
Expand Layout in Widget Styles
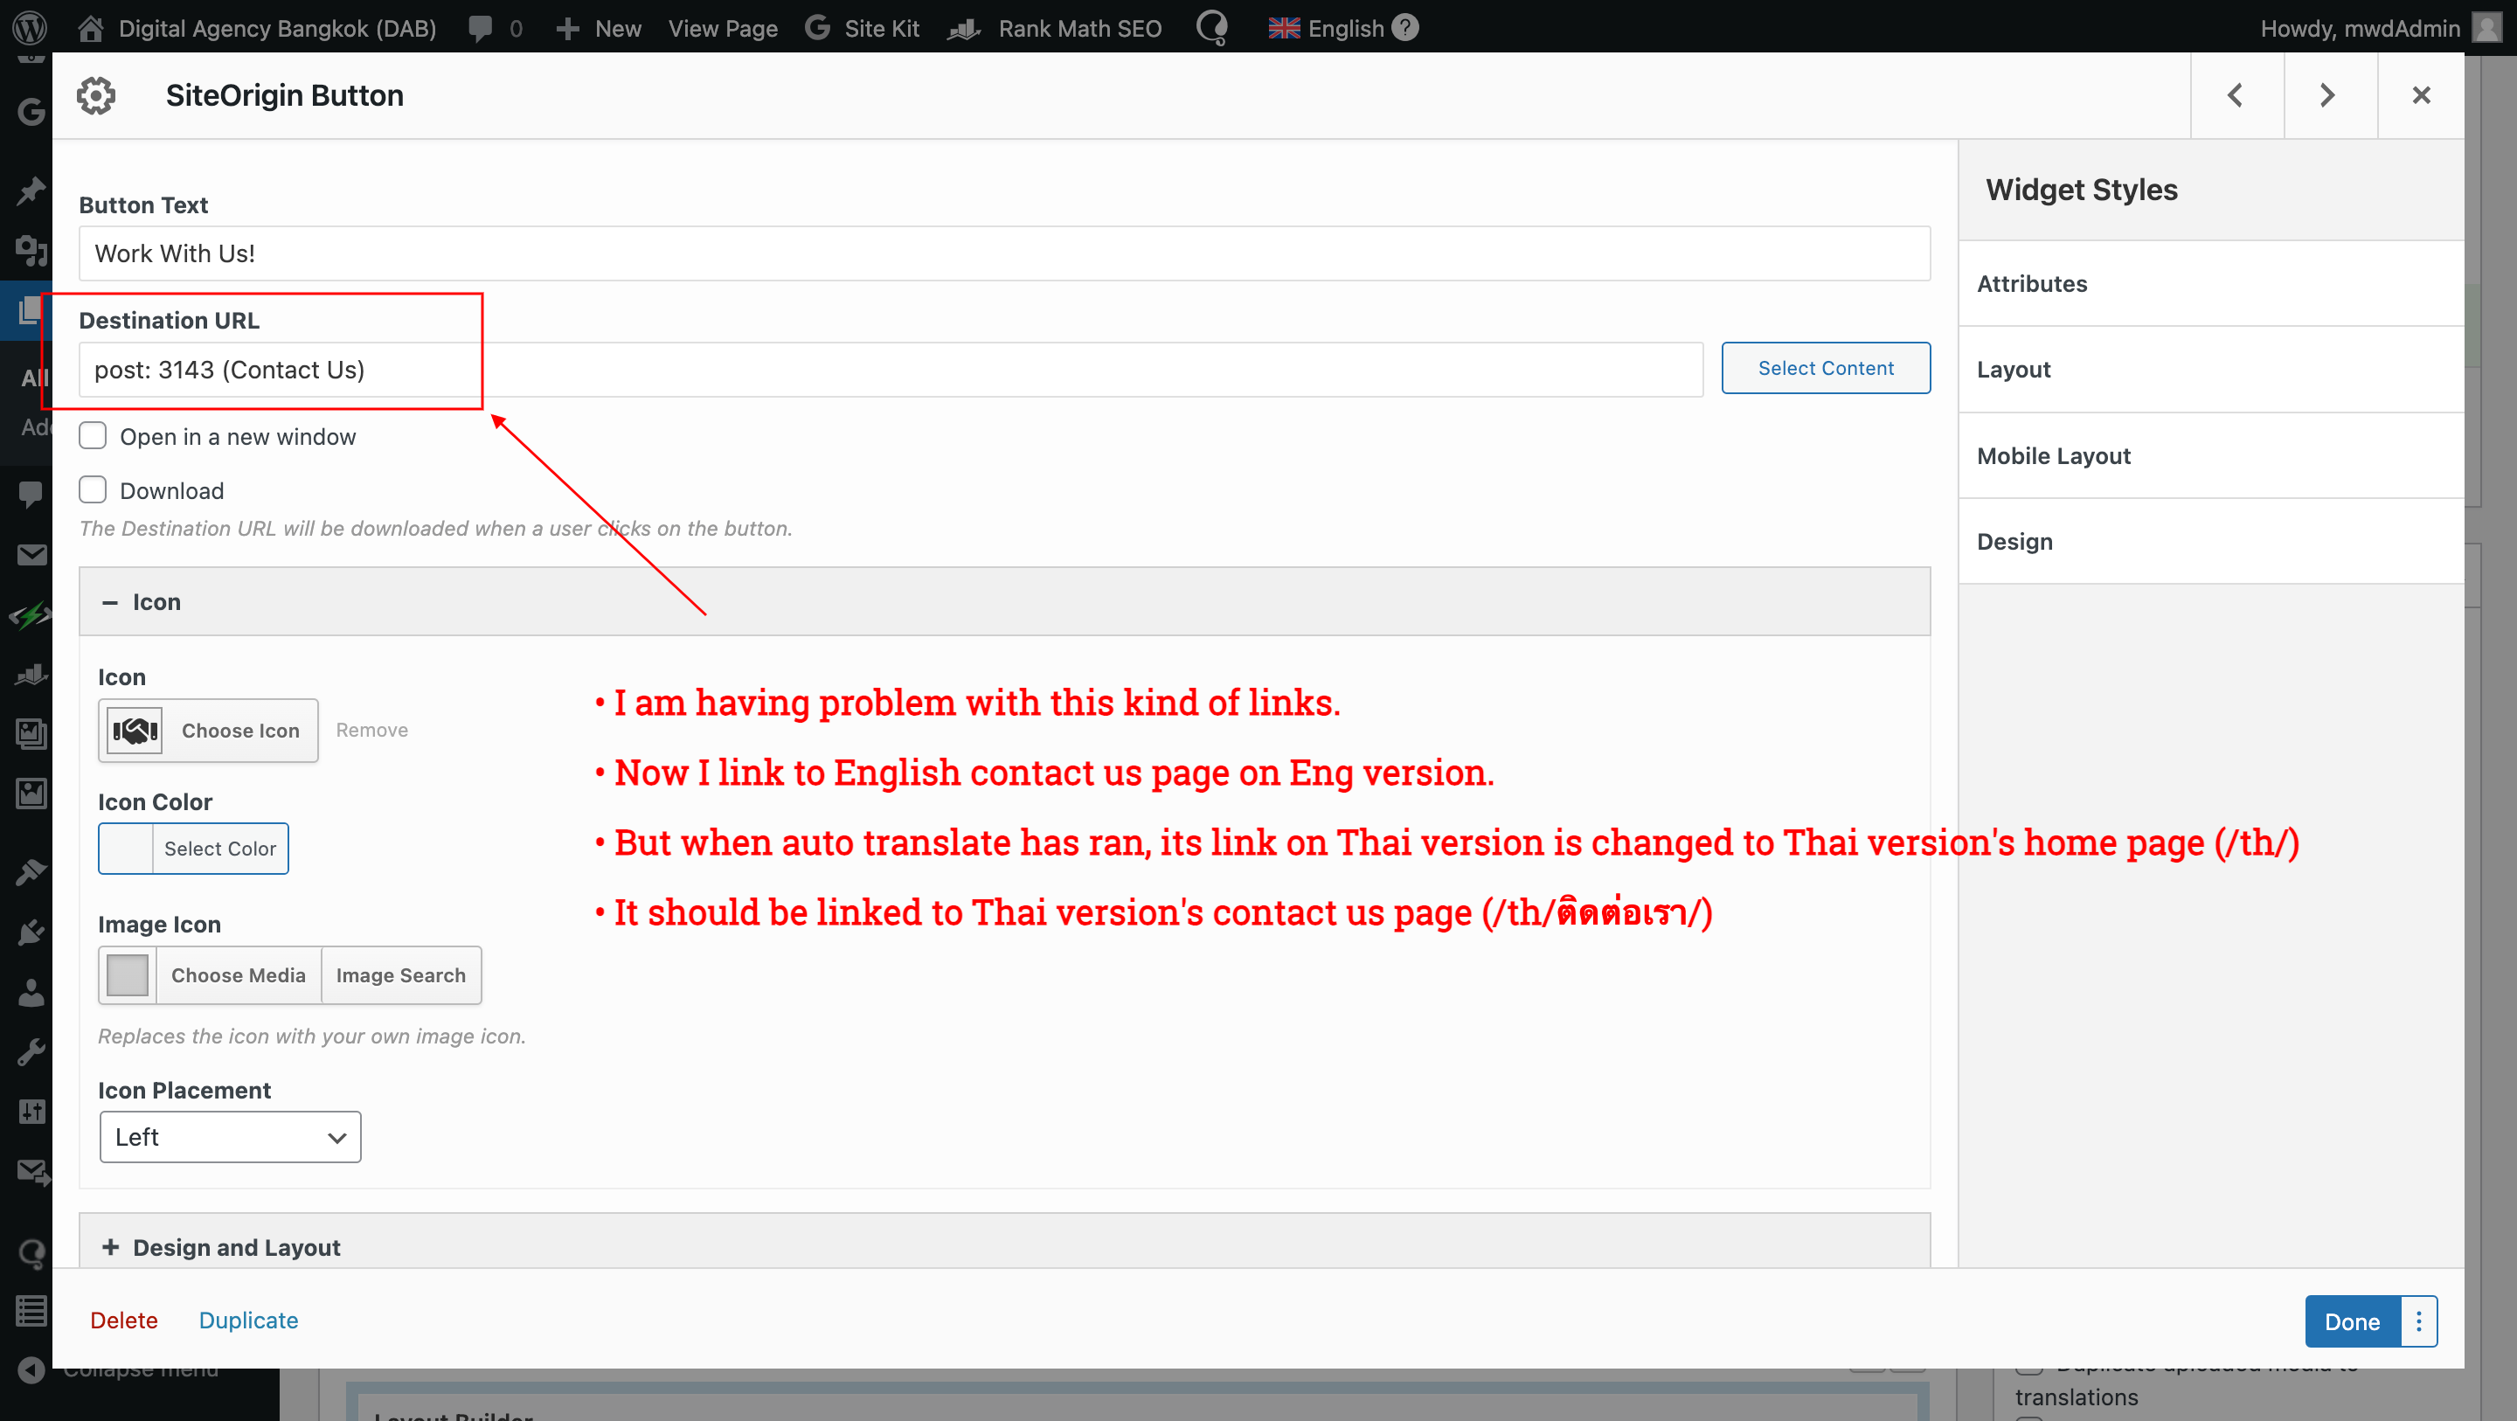2210,370
